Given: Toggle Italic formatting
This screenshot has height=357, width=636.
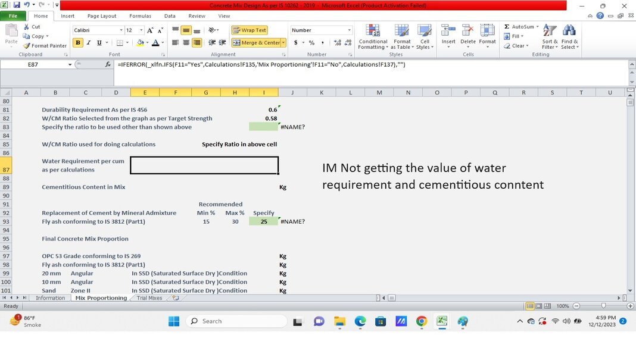Looking at the screenshot, I should [x=88, y=43].
